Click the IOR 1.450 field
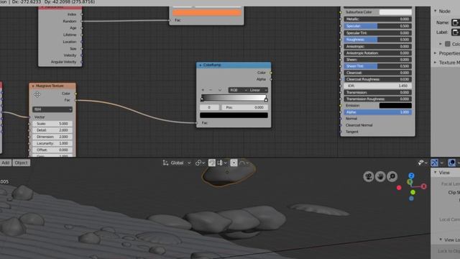This screenshot has width=460, height=259. coord(377,86)
